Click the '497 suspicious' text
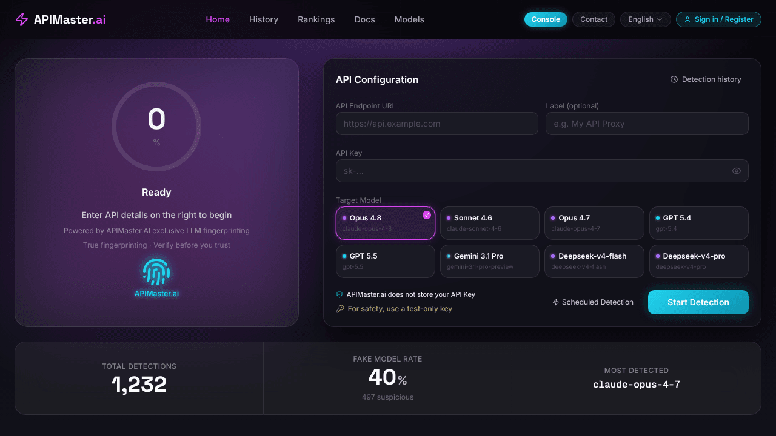Viewport: 776px width, 436px height. [x=388, y=397]
